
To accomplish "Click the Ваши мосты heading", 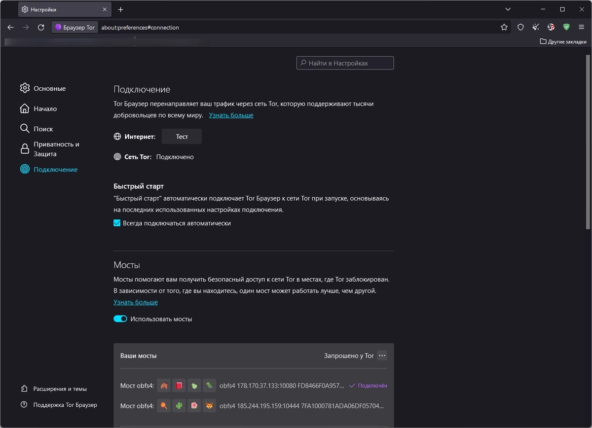I will click(x=139, y=356).
